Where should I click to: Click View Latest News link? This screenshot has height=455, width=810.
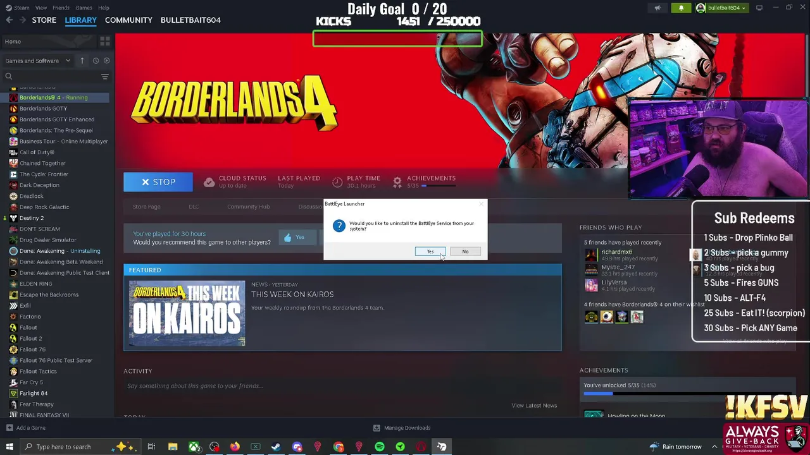click(534, 406)
